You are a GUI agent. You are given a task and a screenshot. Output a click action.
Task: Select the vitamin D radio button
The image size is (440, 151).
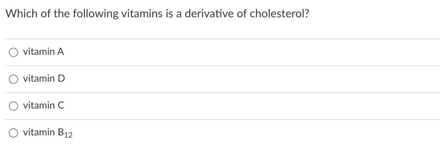(13, 79)
